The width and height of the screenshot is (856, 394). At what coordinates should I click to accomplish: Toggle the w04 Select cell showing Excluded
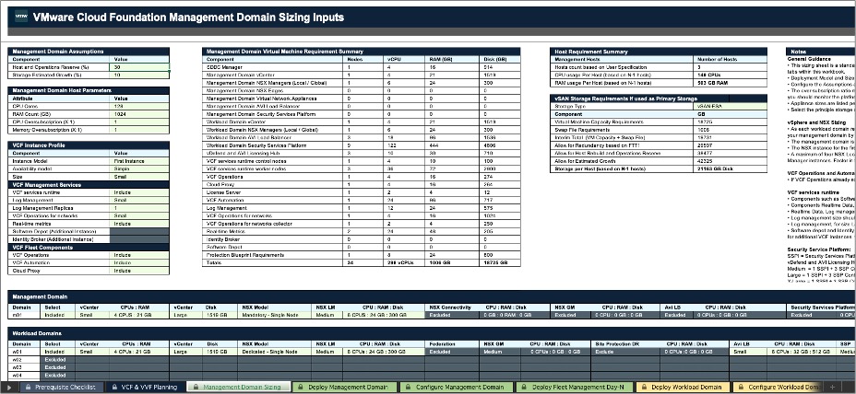pyautogui.click(x=58, y=376)
